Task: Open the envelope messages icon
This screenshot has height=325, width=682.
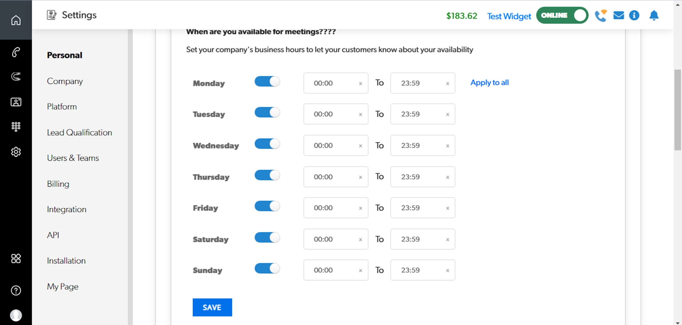Action: tap(619, 16)
